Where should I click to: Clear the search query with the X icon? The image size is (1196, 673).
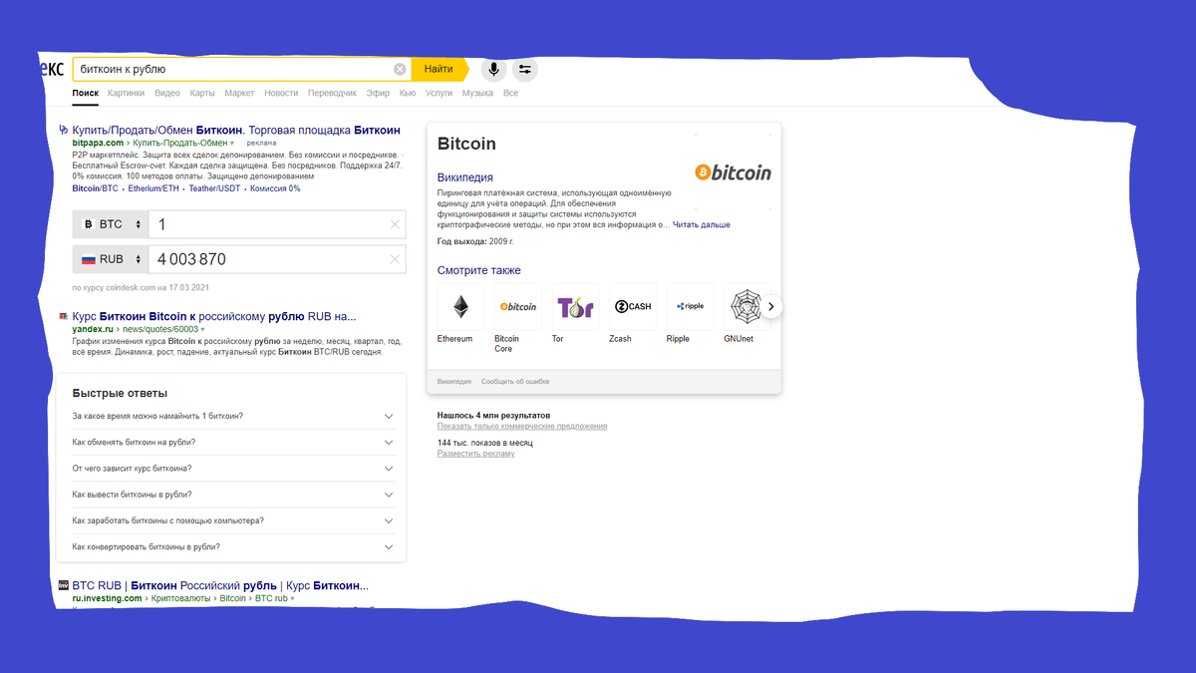coord(400,70)
